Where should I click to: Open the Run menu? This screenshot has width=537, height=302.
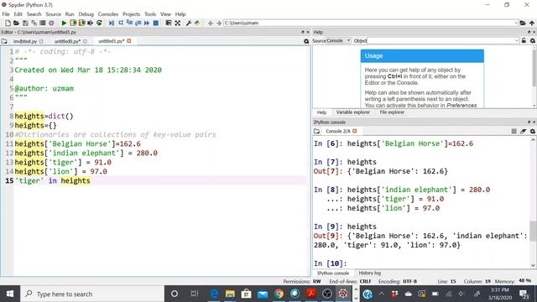click(x=70, y=14)
